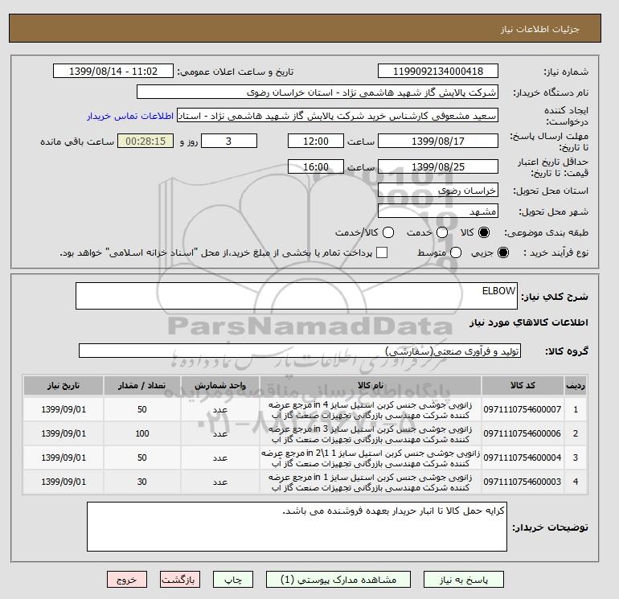Click the تاریخ نیاز column header
Image resolution: width=619 pixels, height=599 pixels.
pyautogui.click(x=64, y=385)
